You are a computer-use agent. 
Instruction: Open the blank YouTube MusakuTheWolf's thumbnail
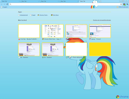(x=29, y=31)
